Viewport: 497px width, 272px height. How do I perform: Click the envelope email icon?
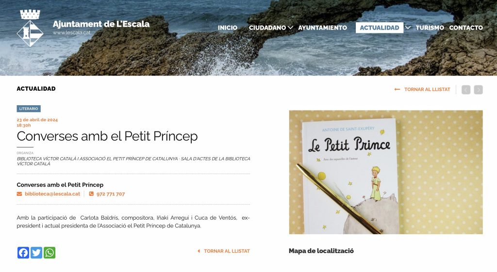point(19,194)
